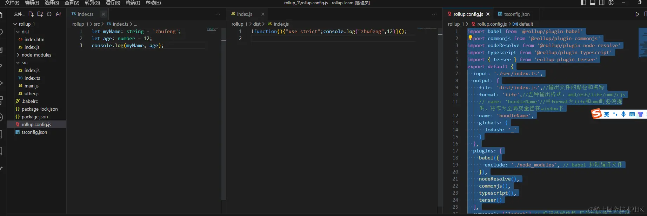Image resolution: width=647 pixels, height=216 pixels.
Task: Refresh the file explorer
Action: pos(49,14)
